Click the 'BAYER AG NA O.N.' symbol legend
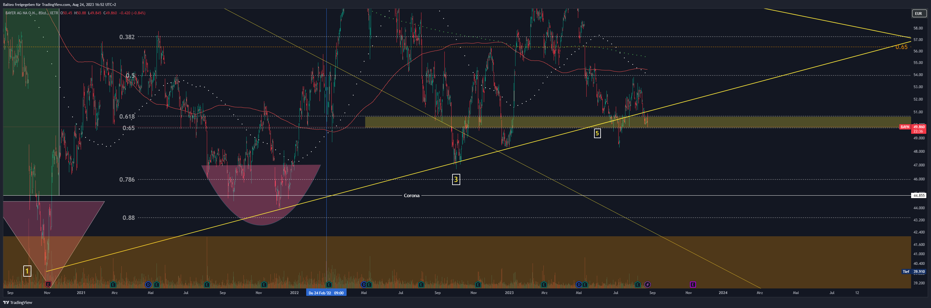 click(x=32, y=13)
